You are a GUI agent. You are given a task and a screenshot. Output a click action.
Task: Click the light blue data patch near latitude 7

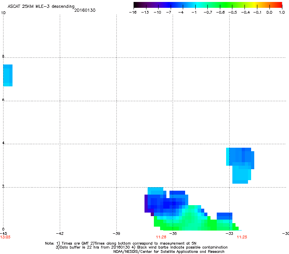click(x=8, y=75)
